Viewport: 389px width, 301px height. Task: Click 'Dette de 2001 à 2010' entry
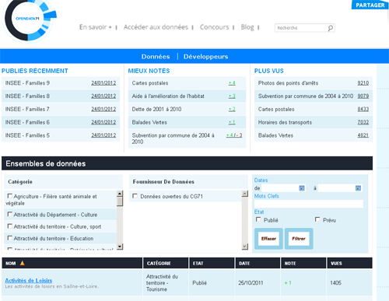point(156,109)
